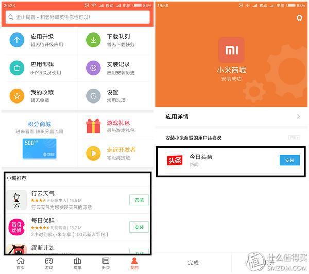Viewport: 309px width, 274px height.
Task: Select the 应用卸载 title text
Action: click(x=42, y=64)
